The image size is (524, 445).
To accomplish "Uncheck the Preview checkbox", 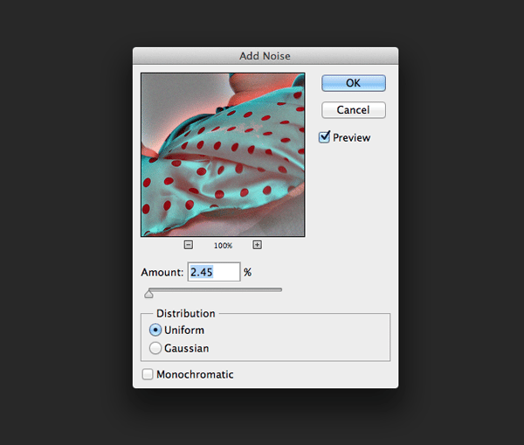I will [325, 137].
